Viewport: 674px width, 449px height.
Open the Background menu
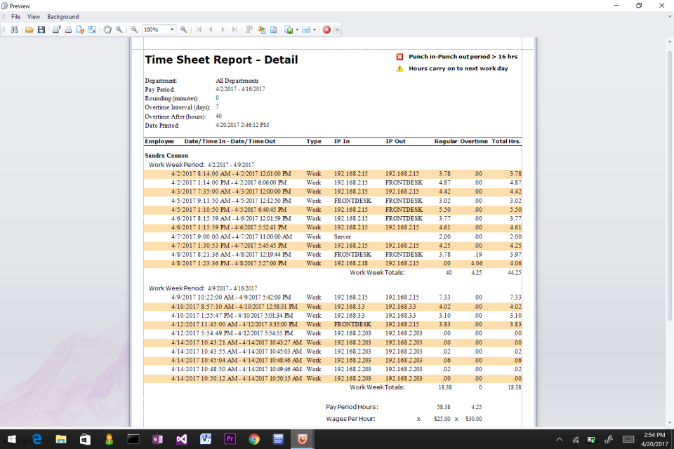62,17
